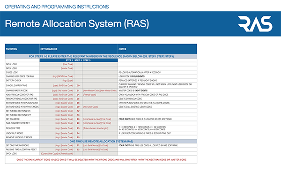The height and width of the screenshot is (173, 281).
Task: Click the 'STEP 1' sub-header
Action: point(69,60)
